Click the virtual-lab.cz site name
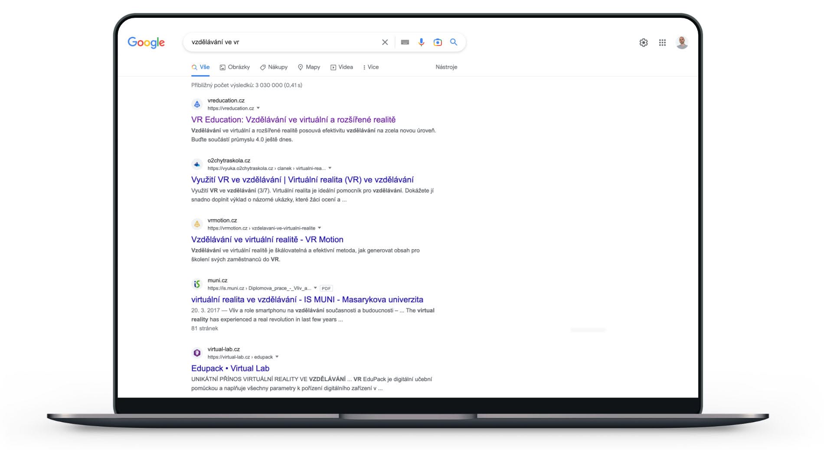Image resolution: width=824 pixels, height=450 pixels. (x=223, y=349)
